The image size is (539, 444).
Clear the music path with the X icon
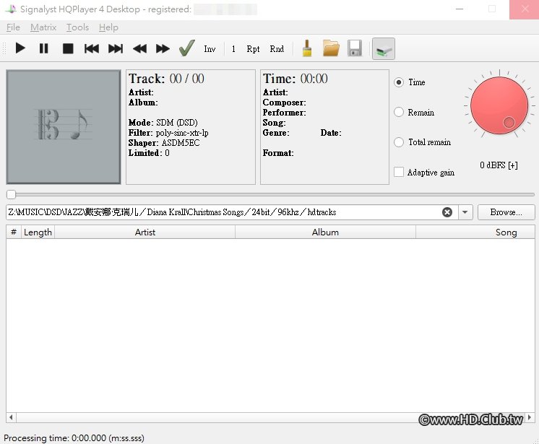point(447,212)
